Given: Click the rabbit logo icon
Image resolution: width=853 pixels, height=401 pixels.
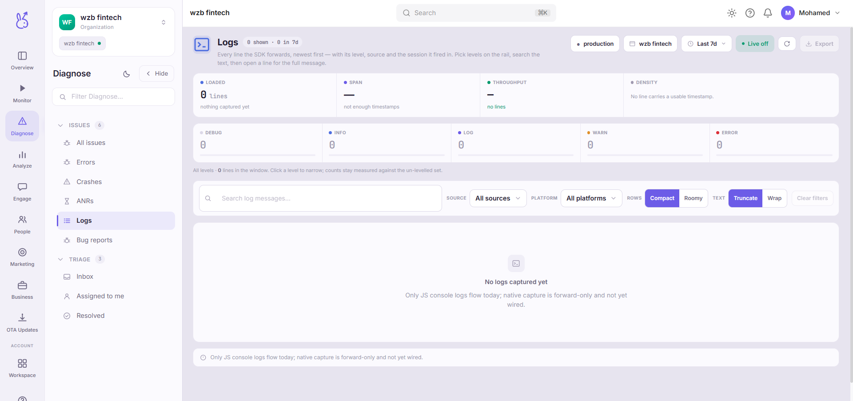Looking at the screenshot, I should click(x=22, y=20).
